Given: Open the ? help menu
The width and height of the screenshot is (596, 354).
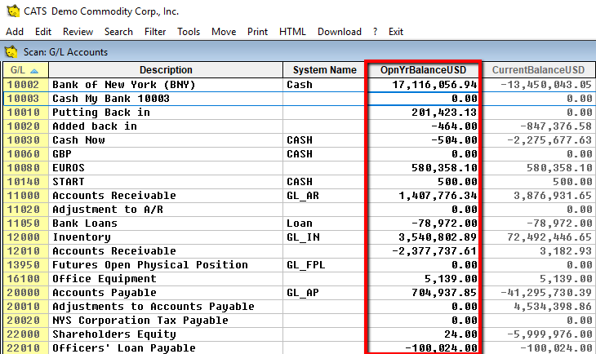Looking at the screenshot, I should click(x=376, y=32).
